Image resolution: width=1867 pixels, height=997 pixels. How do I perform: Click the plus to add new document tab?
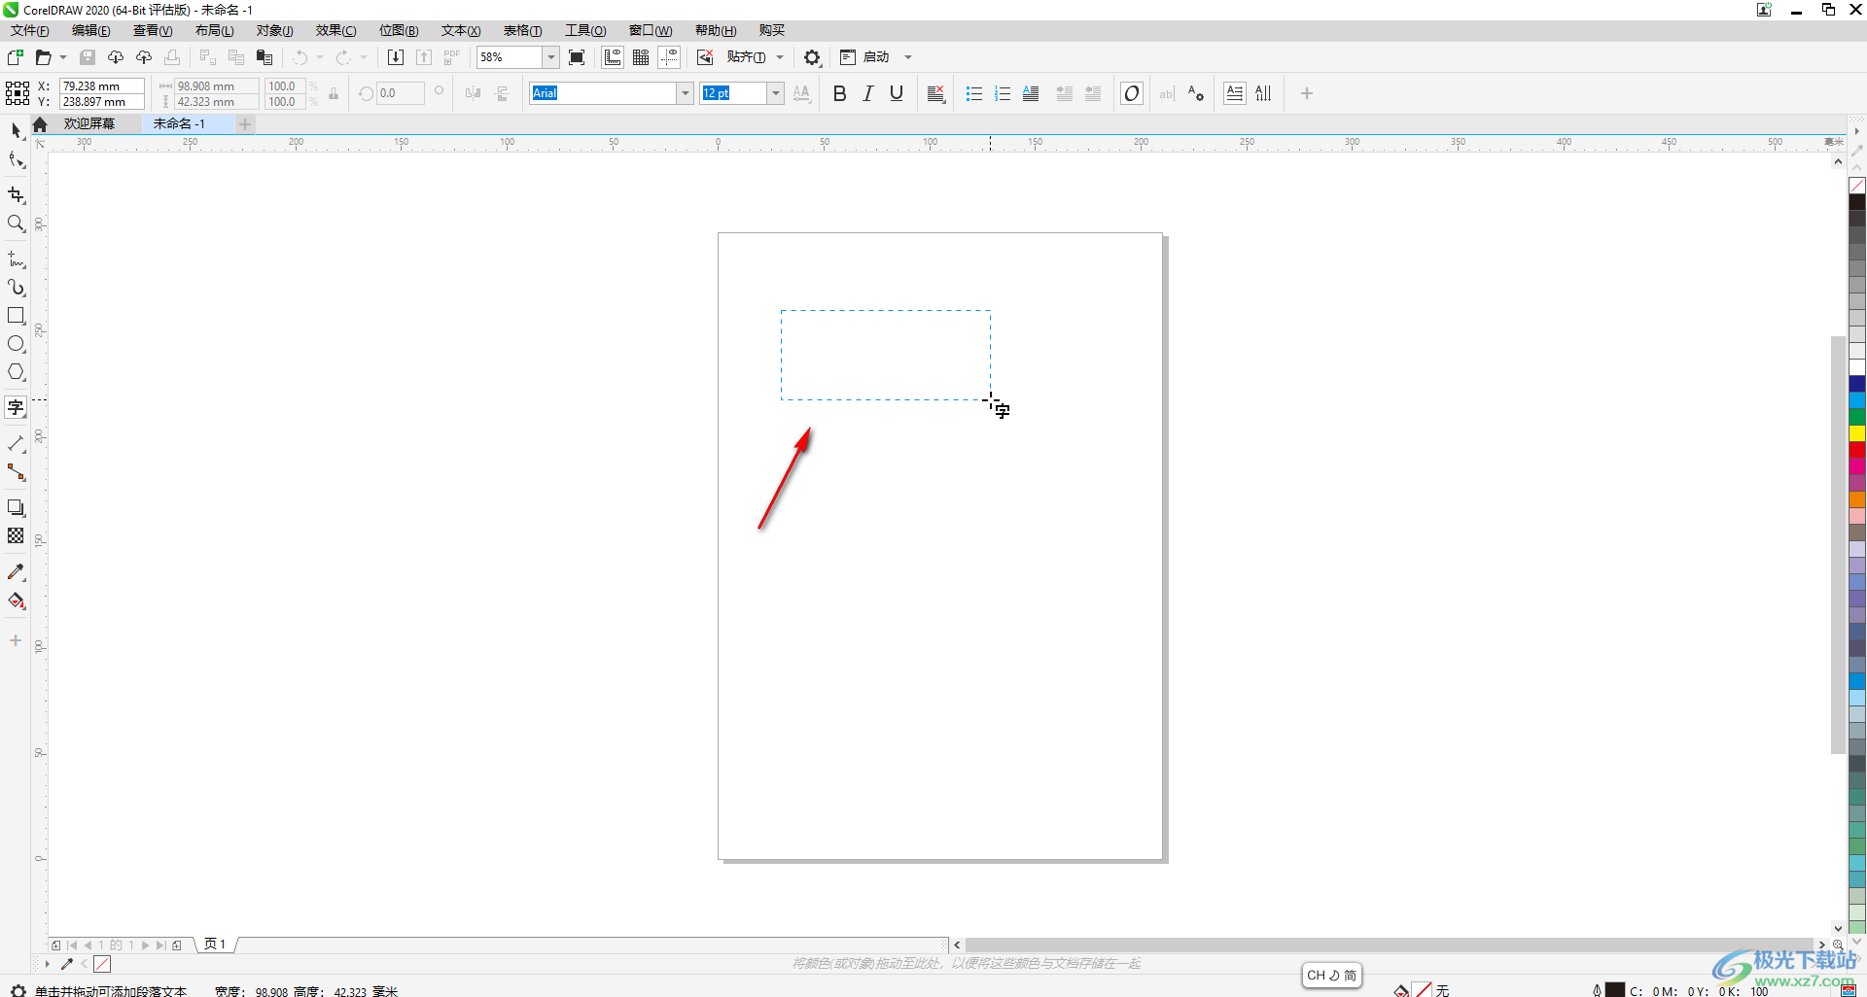click(245, 123)
